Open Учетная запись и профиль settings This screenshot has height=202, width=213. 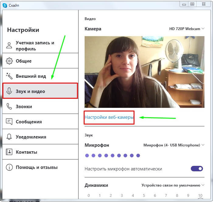click(40, 46)
